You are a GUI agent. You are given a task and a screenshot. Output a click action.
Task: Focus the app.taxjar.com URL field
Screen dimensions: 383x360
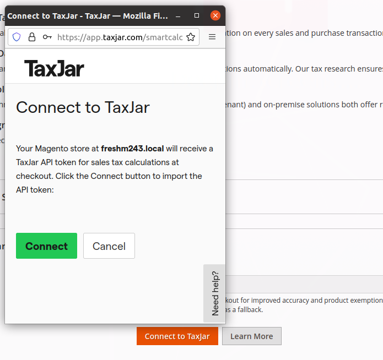tap(118, 37)
